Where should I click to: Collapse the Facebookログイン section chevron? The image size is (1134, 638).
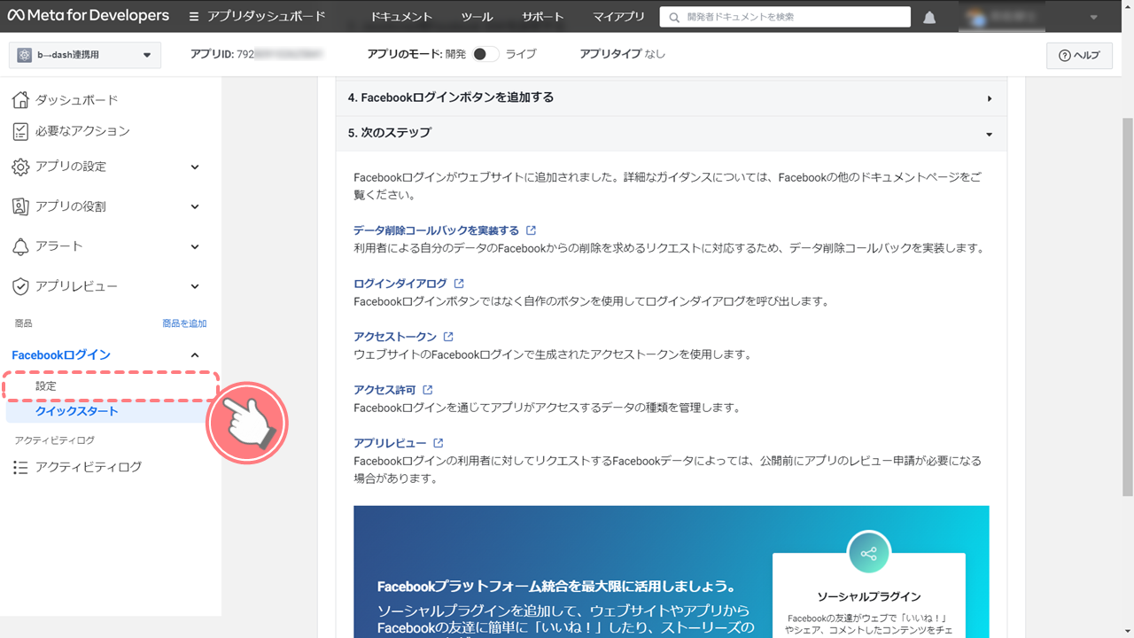pyautogui.click(x=195, y=355)
